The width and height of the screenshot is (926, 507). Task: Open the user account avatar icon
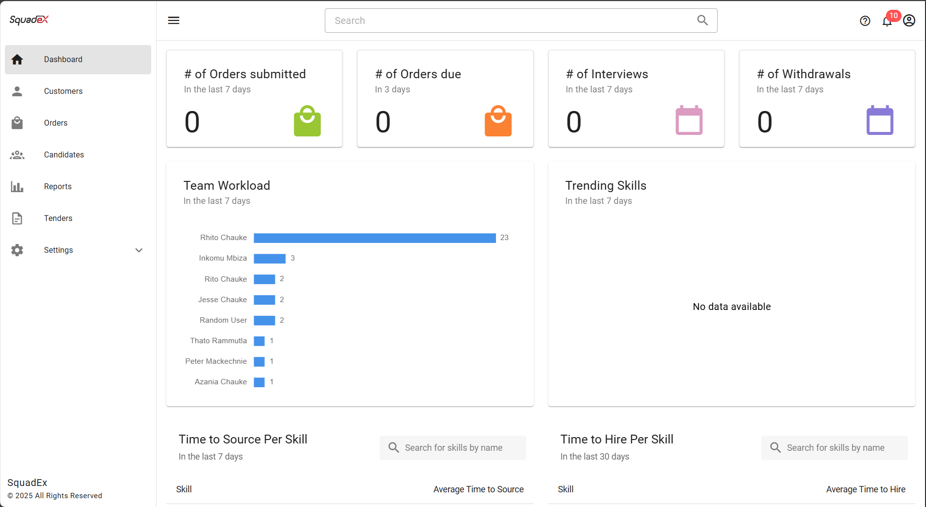(x=909, y=21)
